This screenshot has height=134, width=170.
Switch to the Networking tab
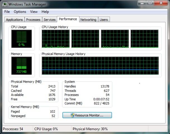(x=88, y=20)
